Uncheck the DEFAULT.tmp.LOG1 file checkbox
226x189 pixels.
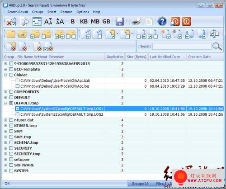click(x=18, y=109)
